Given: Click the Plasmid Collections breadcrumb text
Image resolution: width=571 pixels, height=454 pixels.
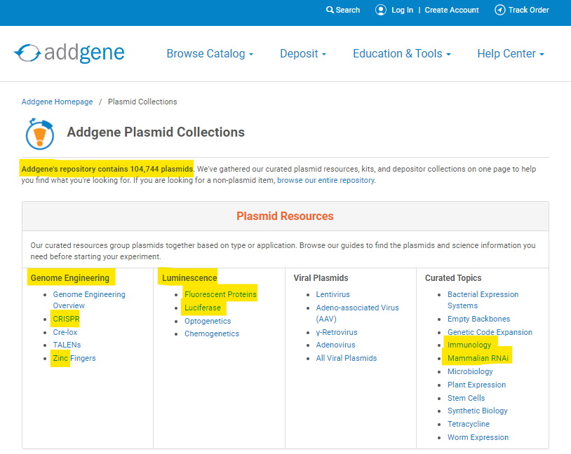Looking at the screenshot, I should (142, 102).
